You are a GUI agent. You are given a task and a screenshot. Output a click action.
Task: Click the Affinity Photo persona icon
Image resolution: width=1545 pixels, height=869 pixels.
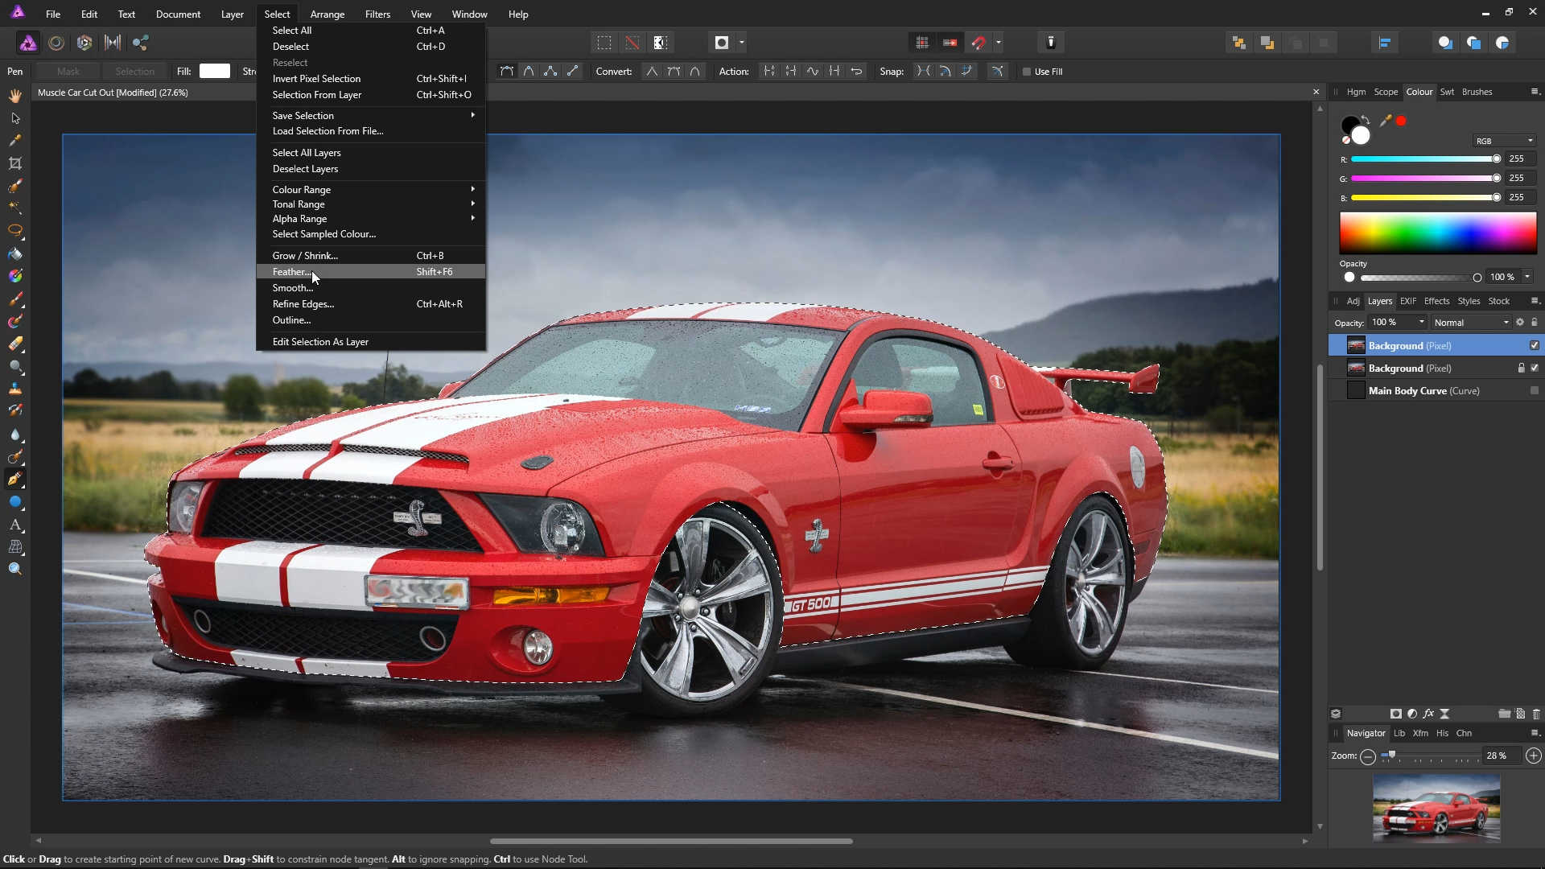(x=28, y=43)
